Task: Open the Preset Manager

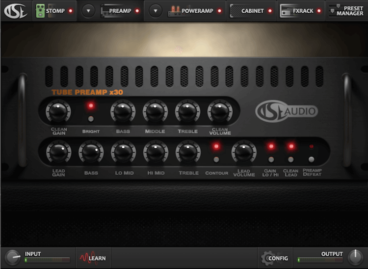Action: pyautogui.click(x=346, y=11)
